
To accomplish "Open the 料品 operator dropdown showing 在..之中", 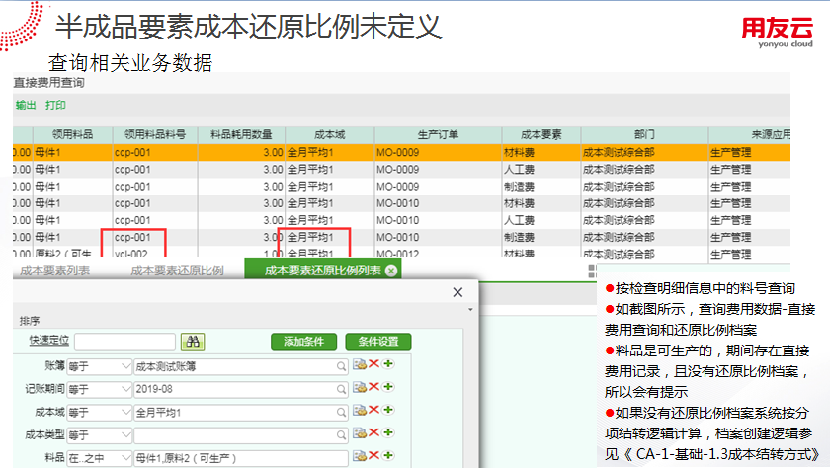I will pyautogui.click(x=124, y=458).
